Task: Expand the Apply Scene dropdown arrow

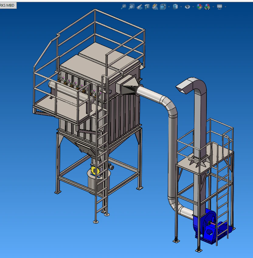Action: [x=213, y=7]
